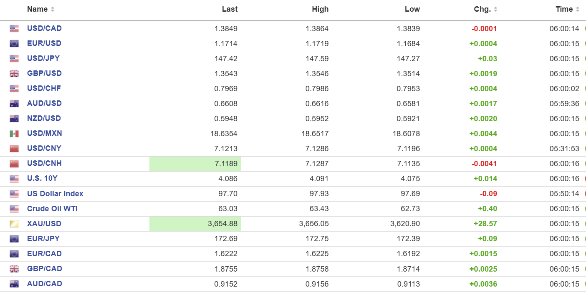
Task: Click the highlighted 7.1189 USD/CNH price cell
Action: coord(195,164)
